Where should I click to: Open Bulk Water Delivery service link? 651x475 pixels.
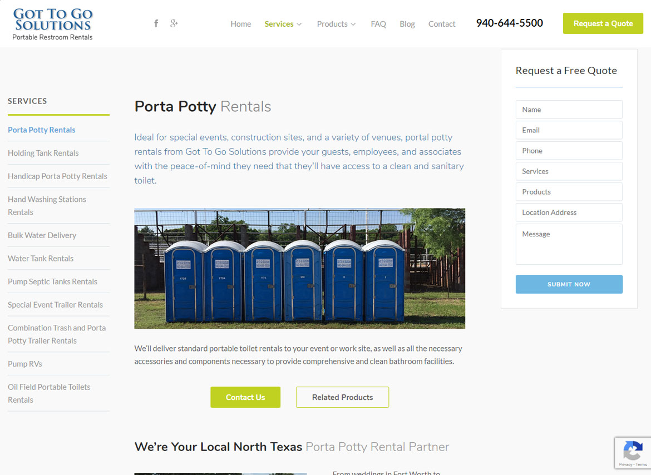pyautogui.click(x=42, y=235)
